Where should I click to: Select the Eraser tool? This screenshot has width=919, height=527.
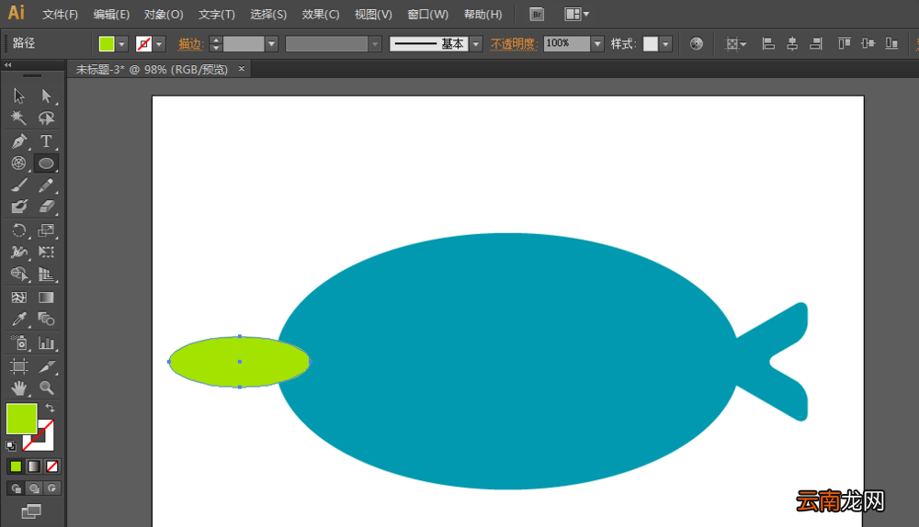[46, 207]
